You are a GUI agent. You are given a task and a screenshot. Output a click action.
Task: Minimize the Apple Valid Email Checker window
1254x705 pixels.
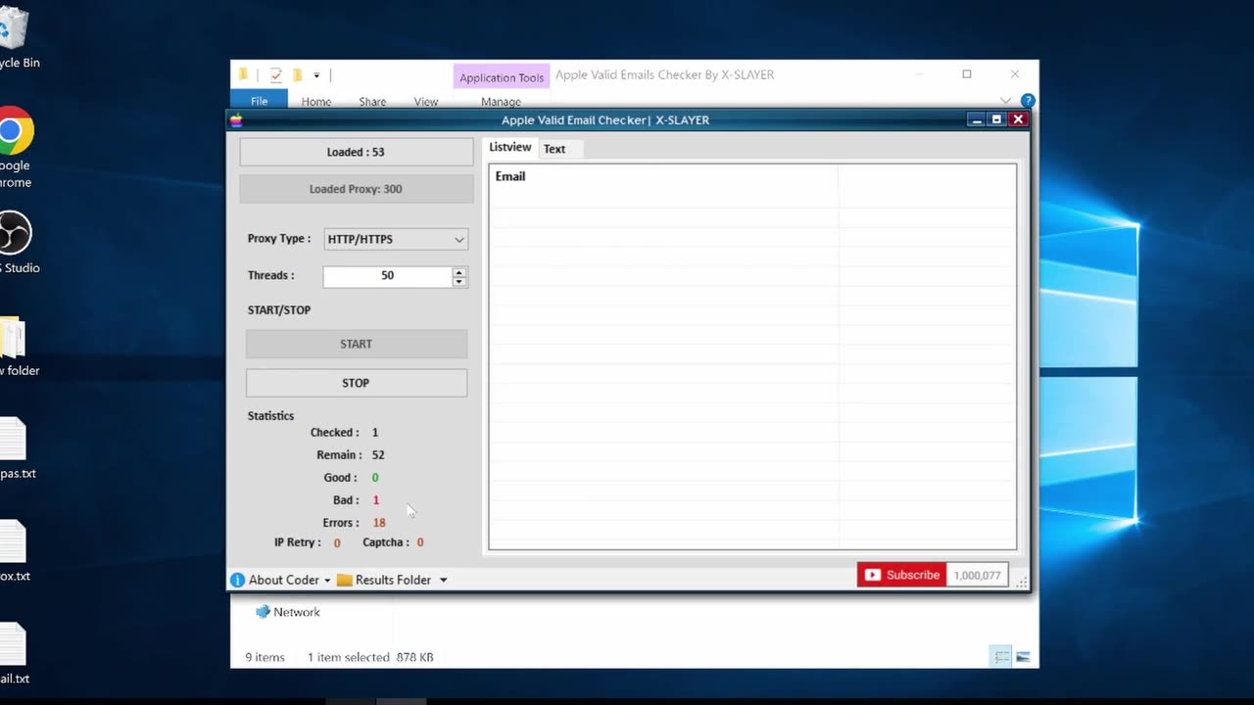(x=975, y=119)
